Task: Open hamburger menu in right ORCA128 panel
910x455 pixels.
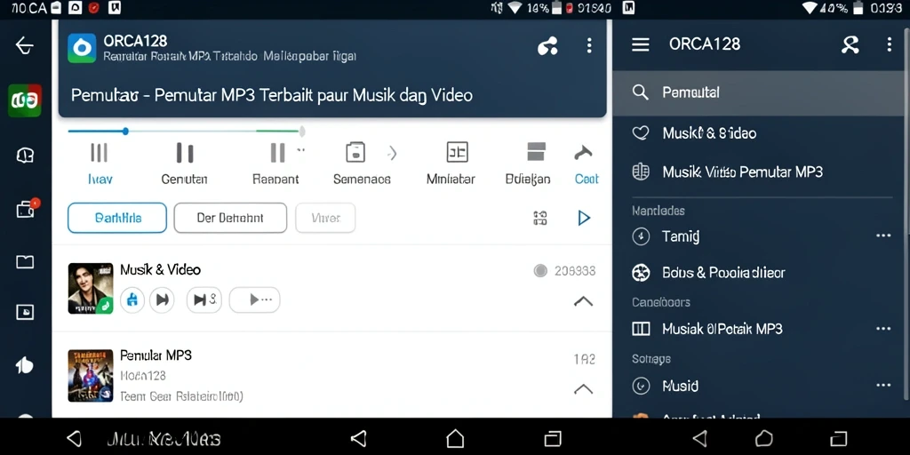Action: (x=640, y=44)
